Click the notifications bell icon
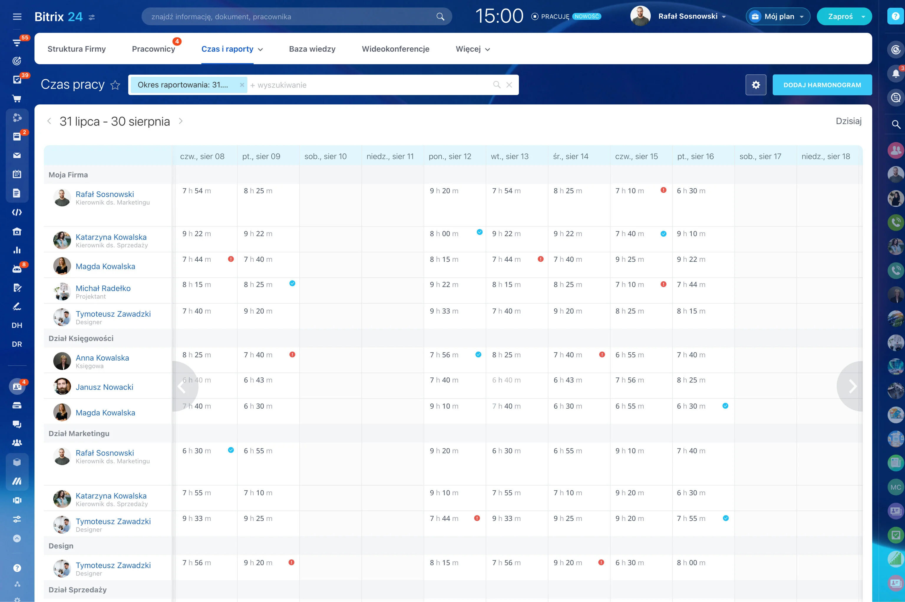Image resolution: width=905 pixels, height=602 pixels. (895, 73)
